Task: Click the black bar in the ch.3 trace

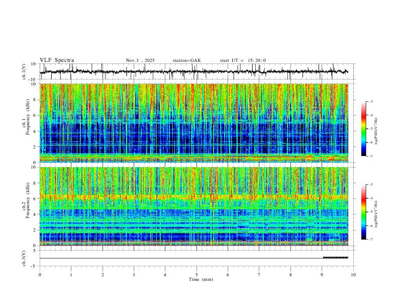Action: click(x=335, y=258)
